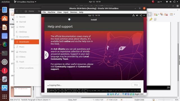Click the Impress Duplicate Slide toolbar icon
Viewport: 180px width, 101px height.
162,14
